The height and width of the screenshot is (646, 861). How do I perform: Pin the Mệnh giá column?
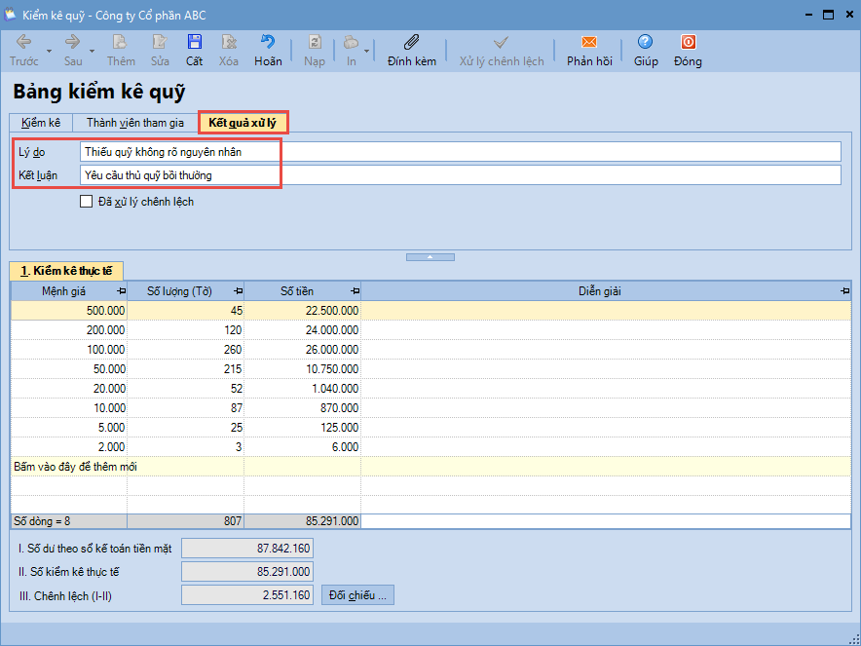121,291
